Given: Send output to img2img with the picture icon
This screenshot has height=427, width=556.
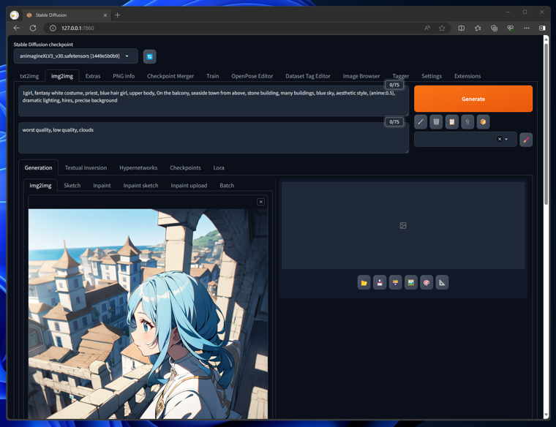Looking at the screenshot, I should pyautogui.click(x=411, y=283).
